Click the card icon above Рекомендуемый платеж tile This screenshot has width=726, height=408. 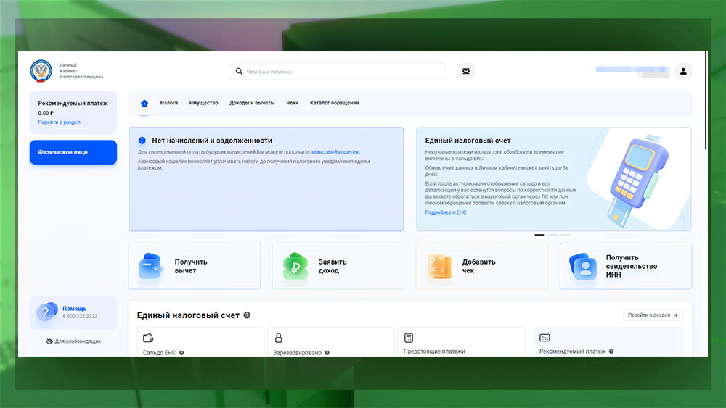click(544, 338)
